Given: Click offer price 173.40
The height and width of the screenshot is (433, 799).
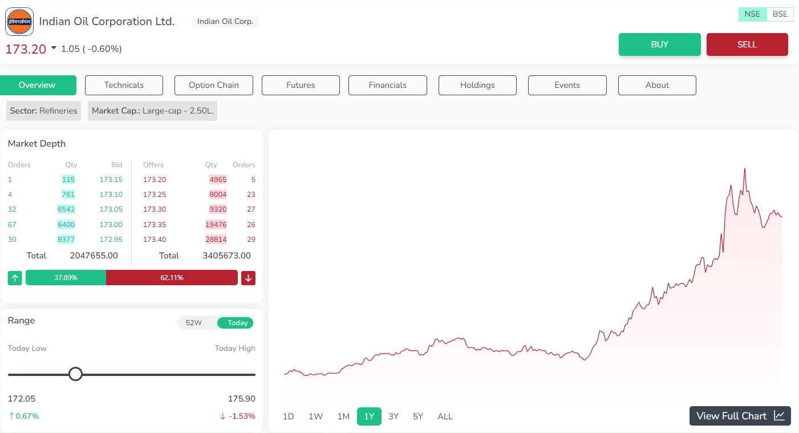Looking at the screenshot, I should [155, 240].
